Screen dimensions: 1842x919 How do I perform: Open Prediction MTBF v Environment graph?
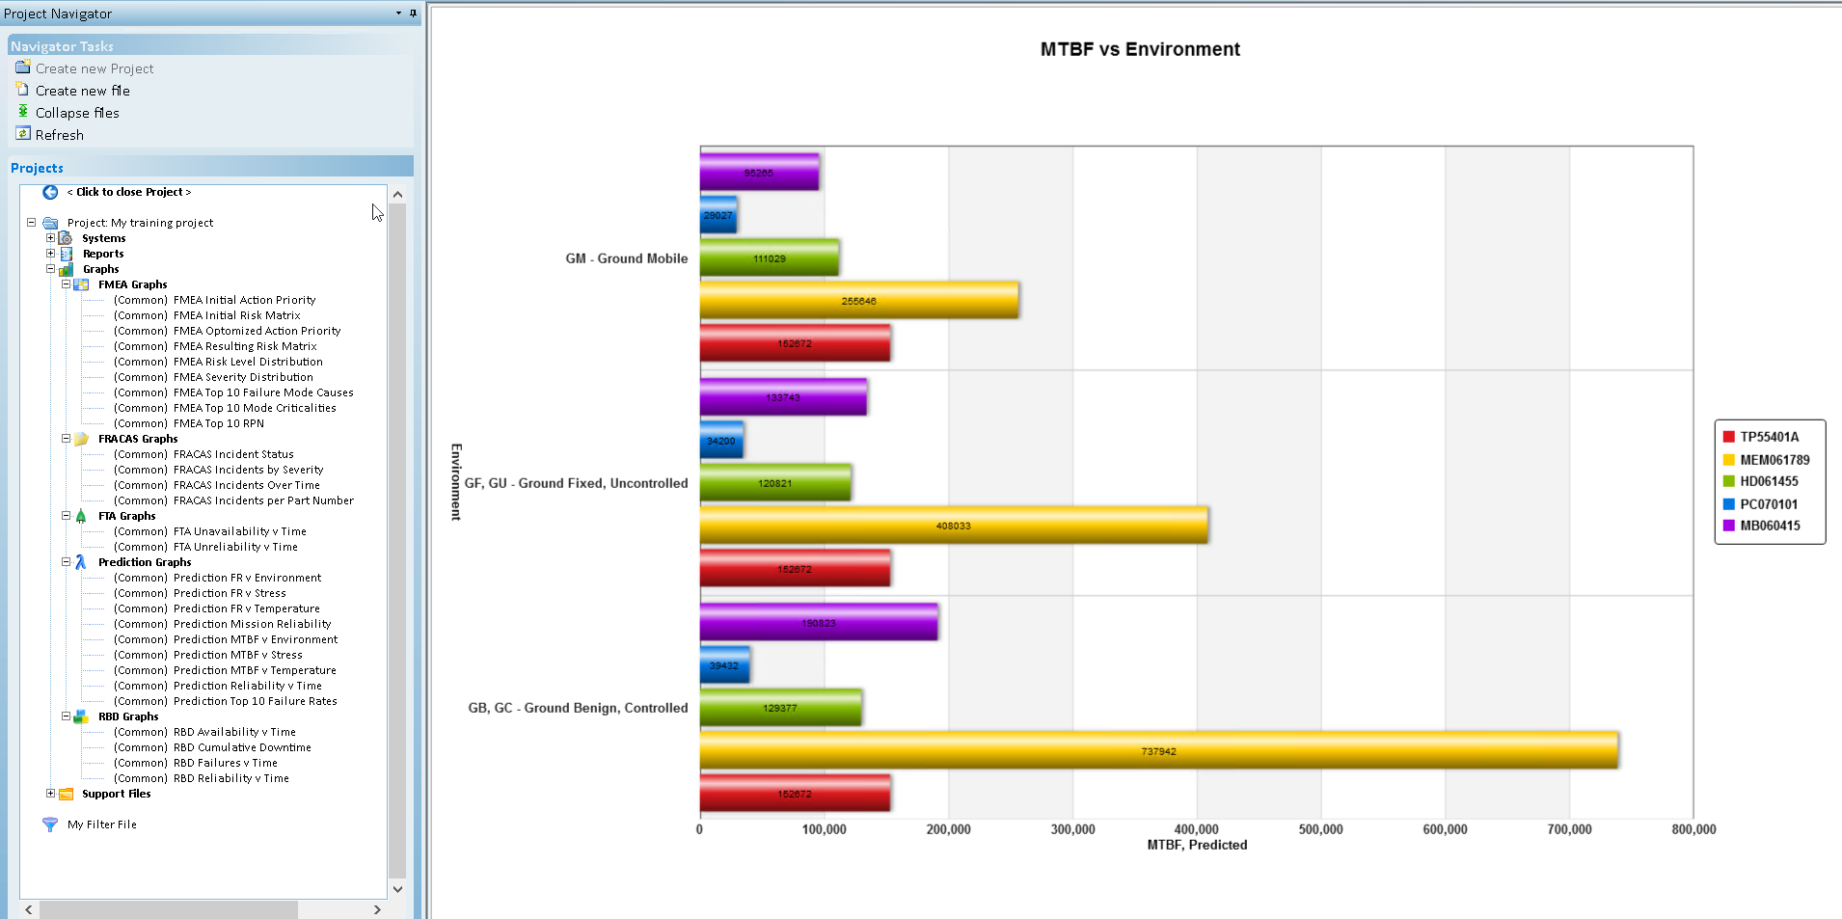(x=226, y=639)
